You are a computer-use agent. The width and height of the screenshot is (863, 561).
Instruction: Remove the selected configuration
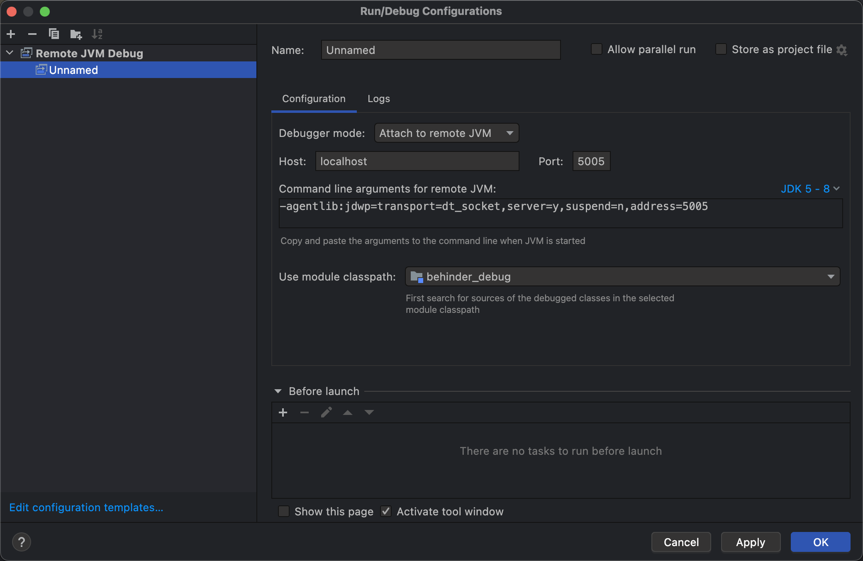tap(32, 34)
